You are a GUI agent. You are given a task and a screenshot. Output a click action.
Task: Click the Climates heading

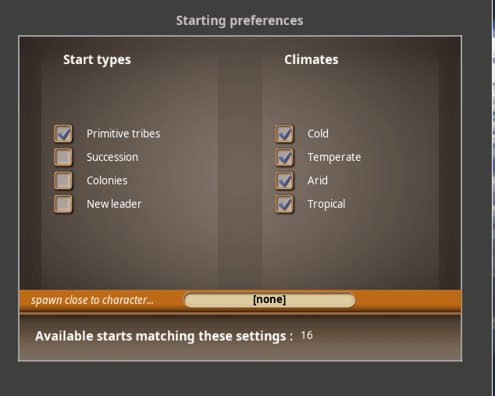[311, 59]
